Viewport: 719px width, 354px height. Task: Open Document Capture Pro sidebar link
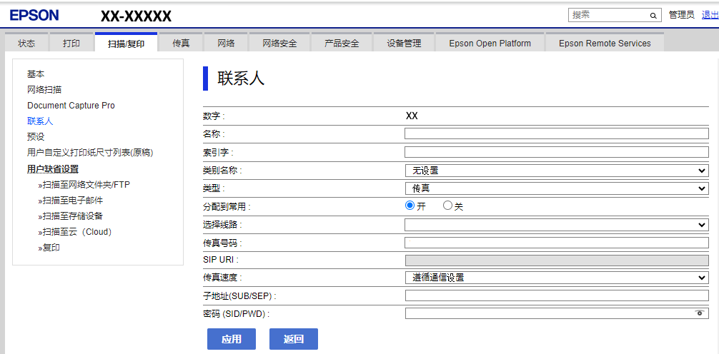(x=71, y=106)
